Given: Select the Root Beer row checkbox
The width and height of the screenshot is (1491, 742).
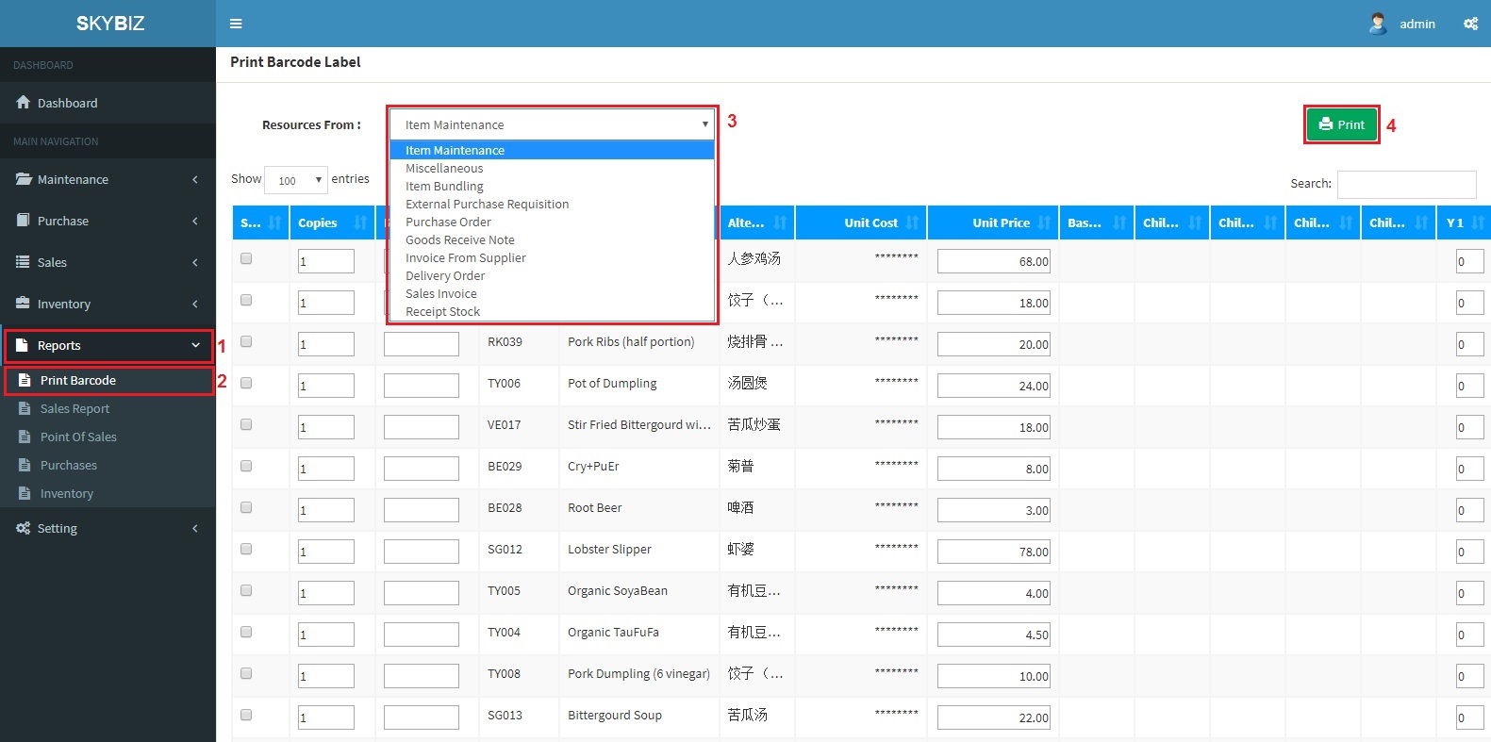Looking at the screenshot, I should 246,507.
